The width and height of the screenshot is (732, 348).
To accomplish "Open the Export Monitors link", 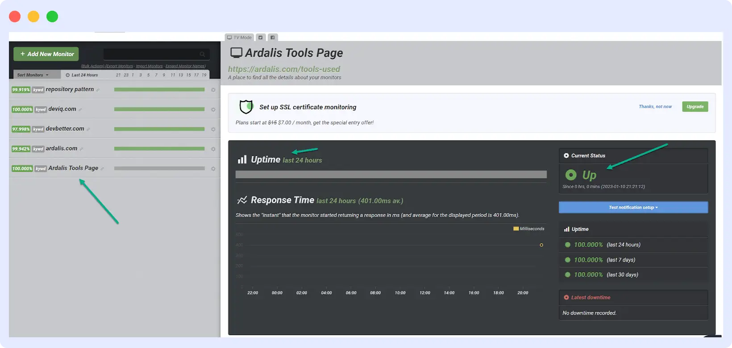I will 119,66.
